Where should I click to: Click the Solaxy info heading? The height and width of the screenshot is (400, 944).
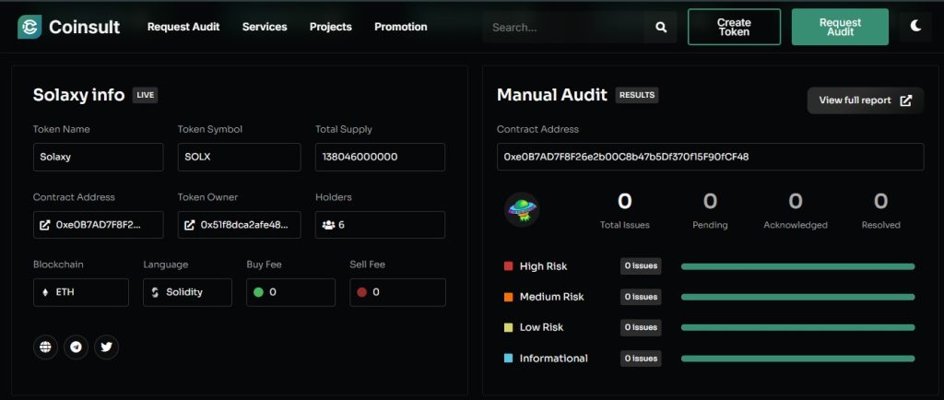pos(79,95)
